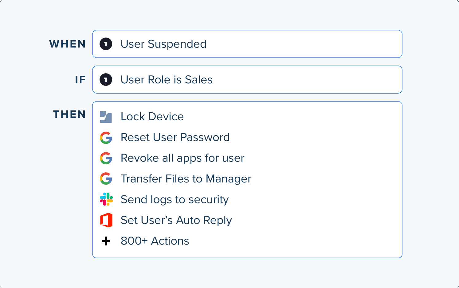The height and width of the screenshot is (288, 459).
Task: Open Transfer Files to Manager action
Action: pos(186,179)
